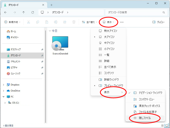
Task: Click the プレビュー preview button
Action: (158, 22)
